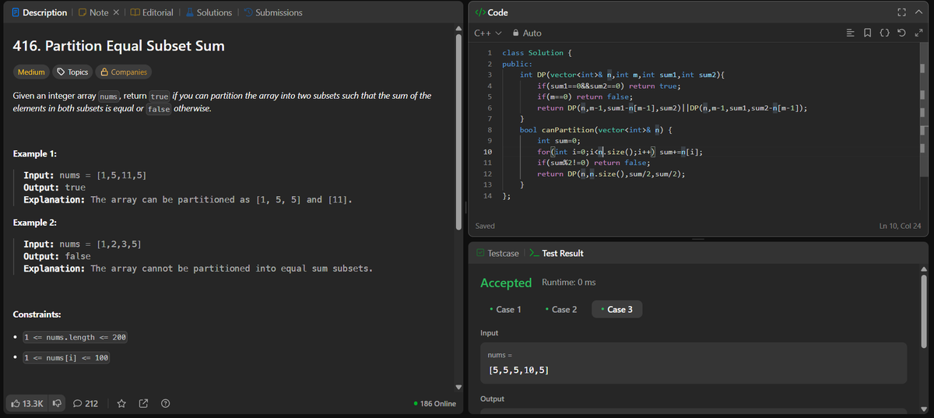Viewport: 934px width, 418px height.
Task: Click Ln 10, Col 24 cursor indicator
Action: 900,226
